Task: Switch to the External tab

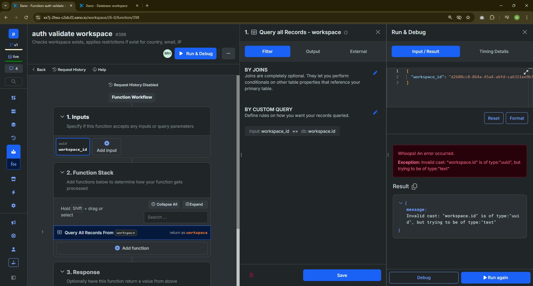Action: [358, 52]
